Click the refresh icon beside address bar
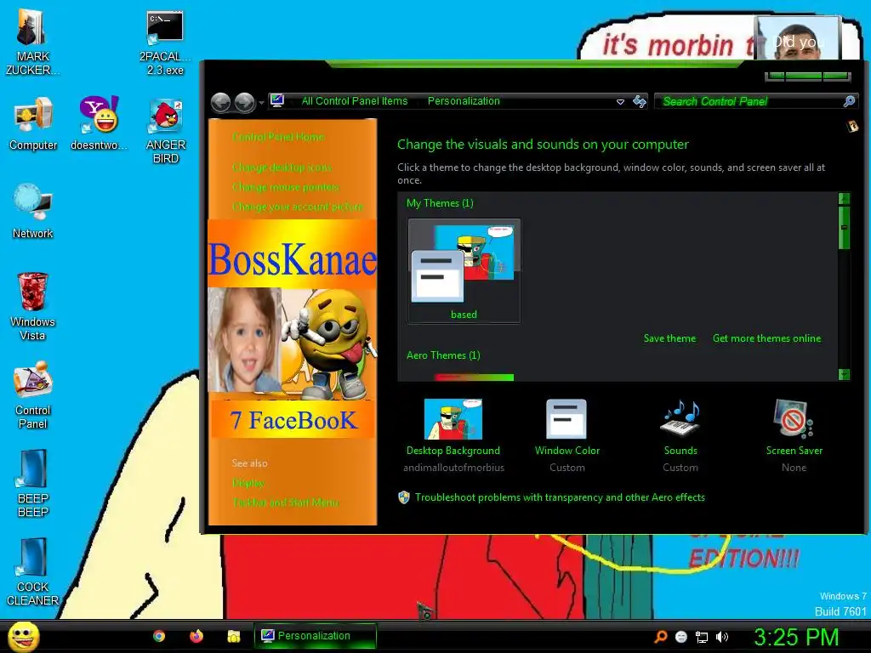Viewport: 871px width, 653px height. point(640,101)
